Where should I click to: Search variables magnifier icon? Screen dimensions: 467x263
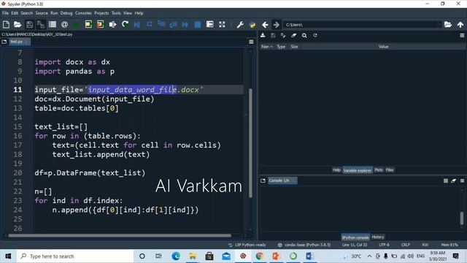304,36
